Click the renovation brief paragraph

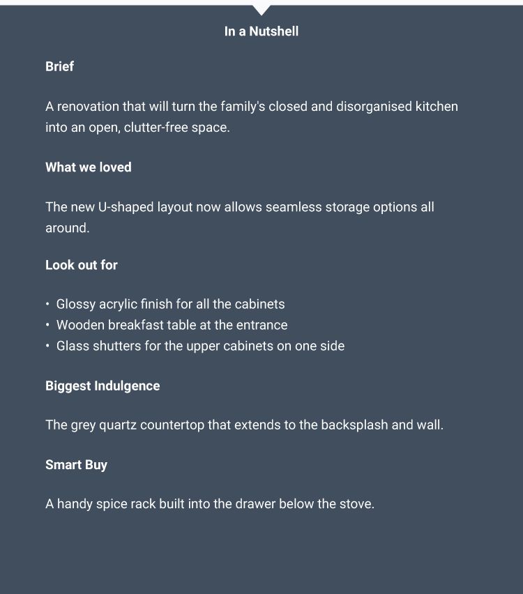tap(252, 116)
